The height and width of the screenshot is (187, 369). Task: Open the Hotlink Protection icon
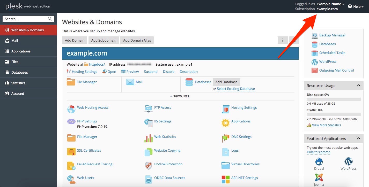[148, 166]
